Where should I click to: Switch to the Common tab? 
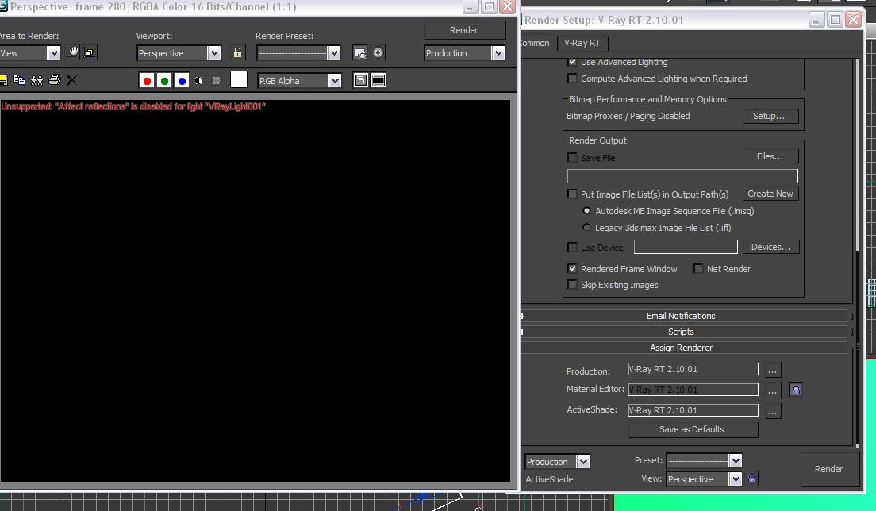tap(535, 43)
